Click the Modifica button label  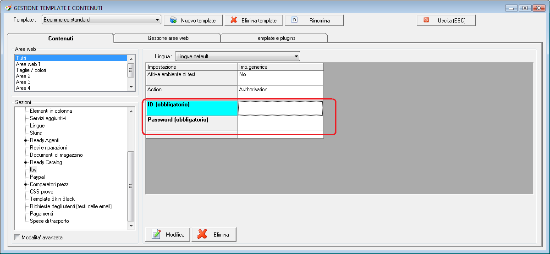[175, 235]
